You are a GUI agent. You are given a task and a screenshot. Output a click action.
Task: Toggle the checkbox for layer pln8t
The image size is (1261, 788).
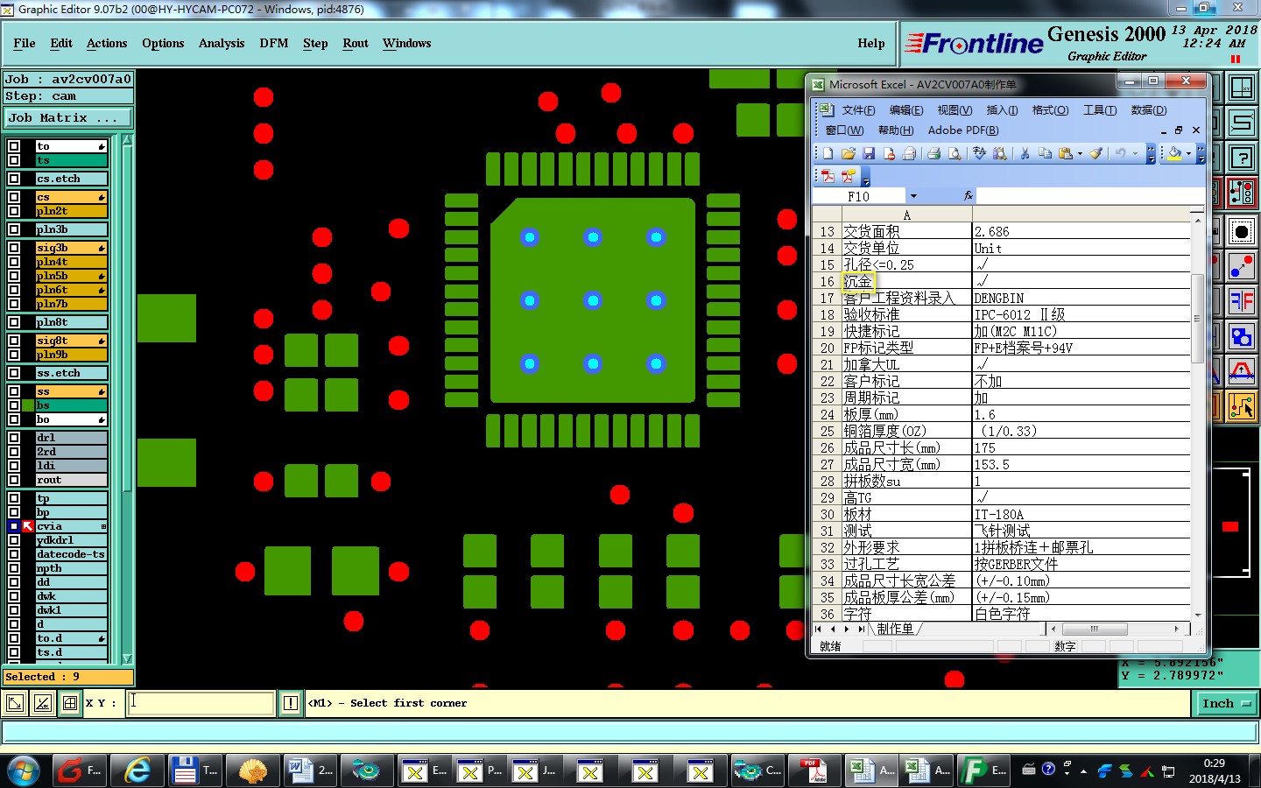pos(14,322)
